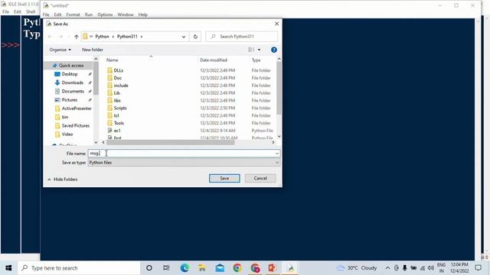Click the Python311 breadcrumb segment
Screen dimensions: 490x275
pos(127,37)
